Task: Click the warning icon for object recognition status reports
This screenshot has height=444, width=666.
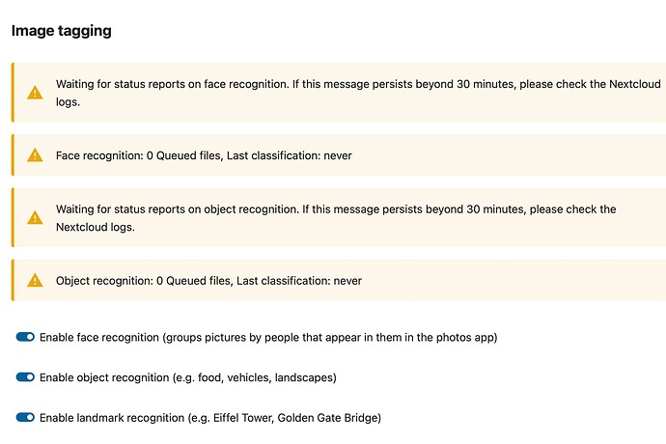Action: click(35, 218)
